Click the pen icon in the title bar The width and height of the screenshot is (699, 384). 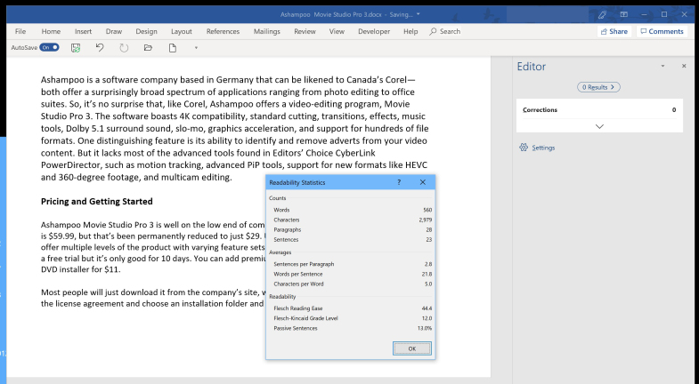602,14
